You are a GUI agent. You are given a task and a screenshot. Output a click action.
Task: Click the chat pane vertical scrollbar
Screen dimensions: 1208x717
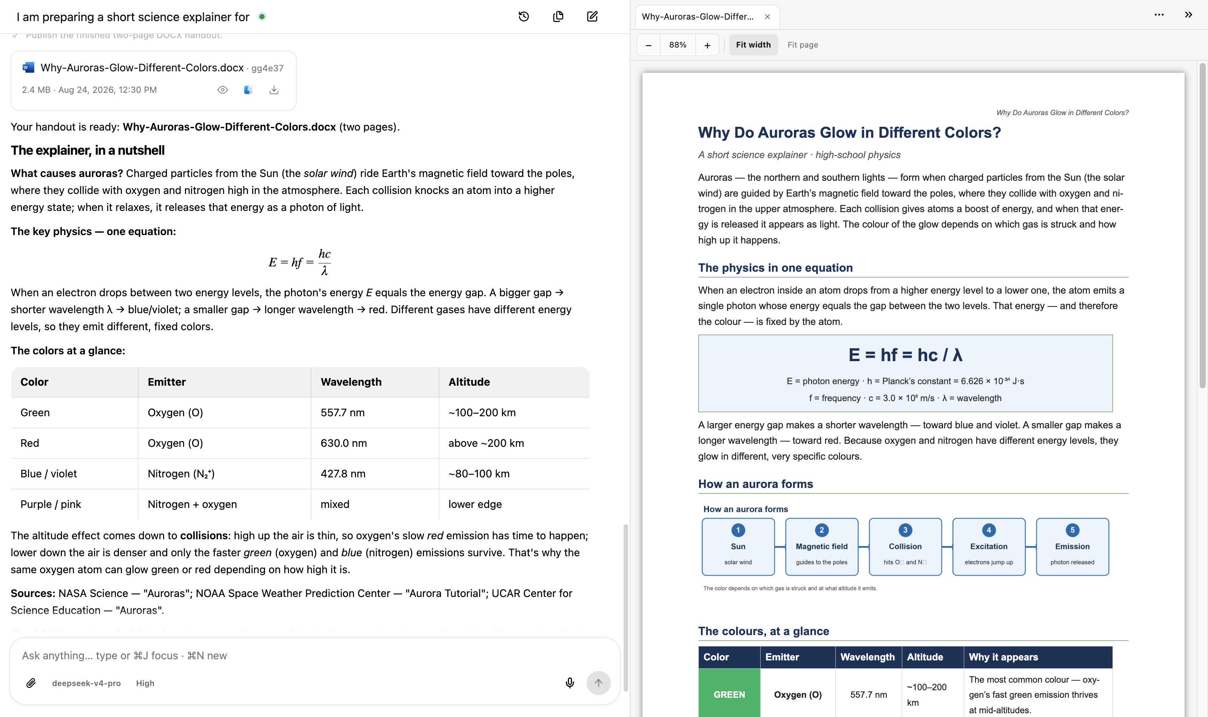tap(626, 608)
